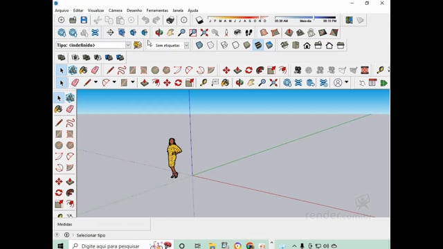
Task: Click the Windows Start button
Action: pyautogui.click(x=60, y=246)
